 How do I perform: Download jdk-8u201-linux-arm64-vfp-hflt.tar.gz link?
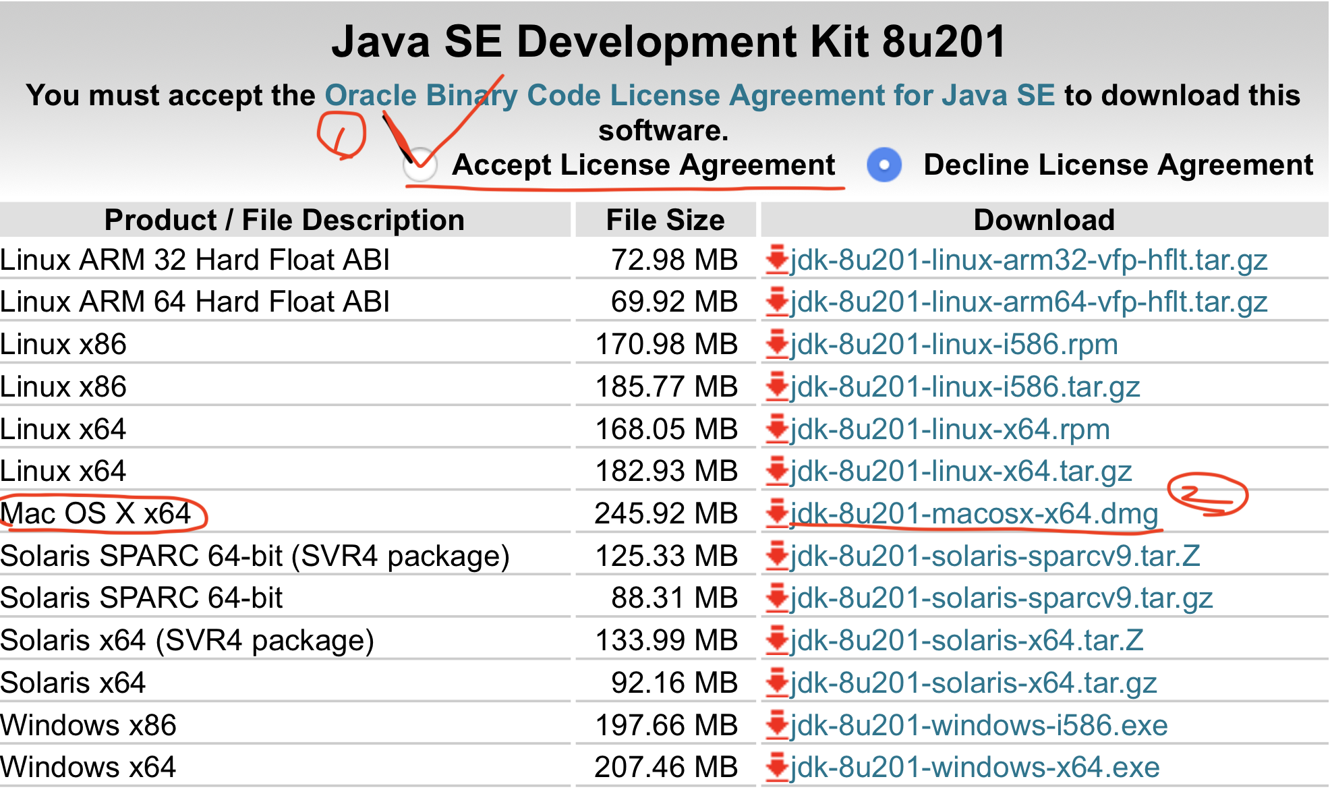(x=1029, y=302)
